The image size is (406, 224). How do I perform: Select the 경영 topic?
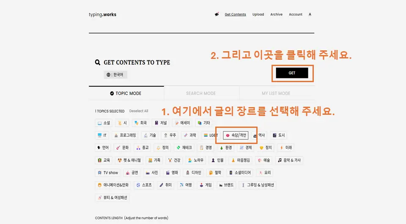click(206, 148)
